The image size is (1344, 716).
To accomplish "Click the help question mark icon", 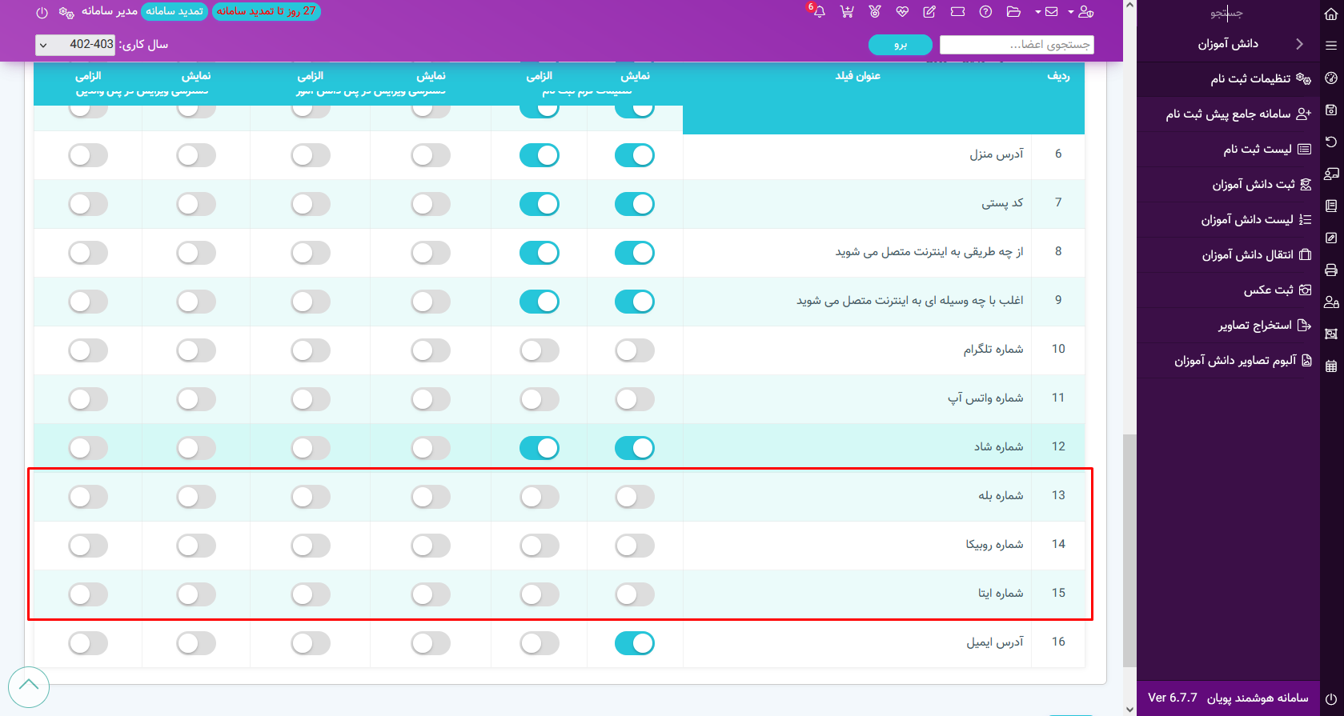I will [985, 11].
